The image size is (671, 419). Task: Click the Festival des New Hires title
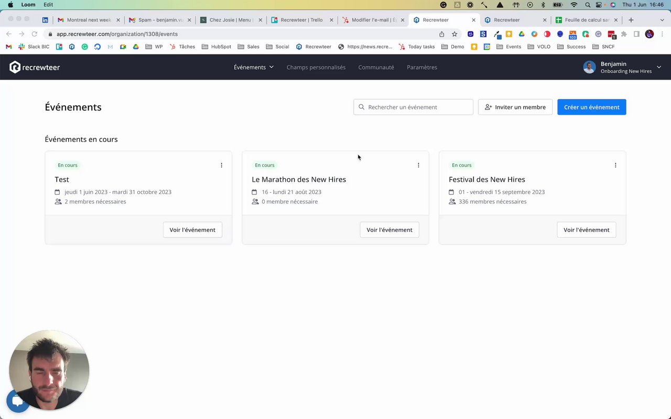487,179
